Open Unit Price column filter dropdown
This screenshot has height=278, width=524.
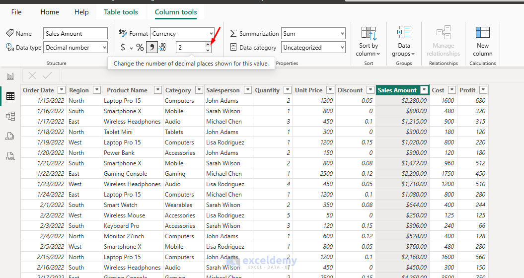(x=330, y=90)
